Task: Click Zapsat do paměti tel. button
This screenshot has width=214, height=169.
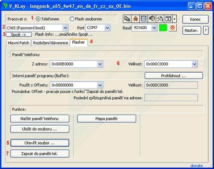Action: pos(40,154)
